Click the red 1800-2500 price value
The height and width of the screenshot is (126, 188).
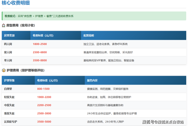point(40,44)
